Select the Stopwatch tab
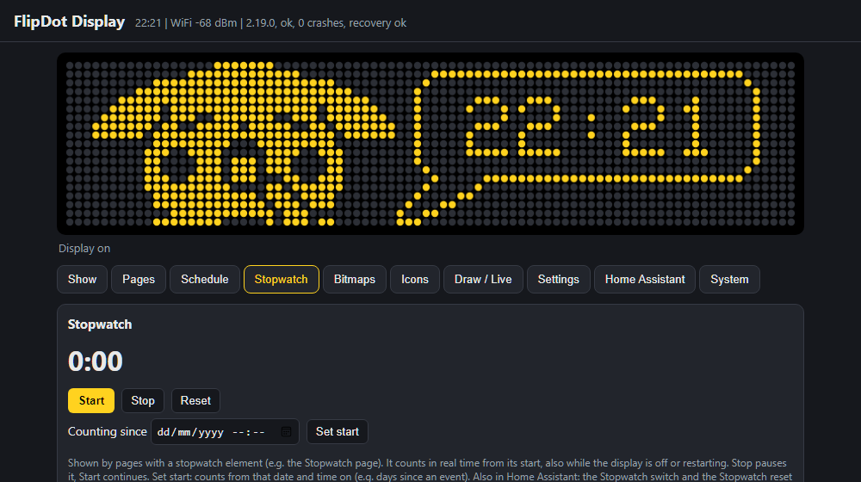The image size is (861, 482). tap(282, 280)
